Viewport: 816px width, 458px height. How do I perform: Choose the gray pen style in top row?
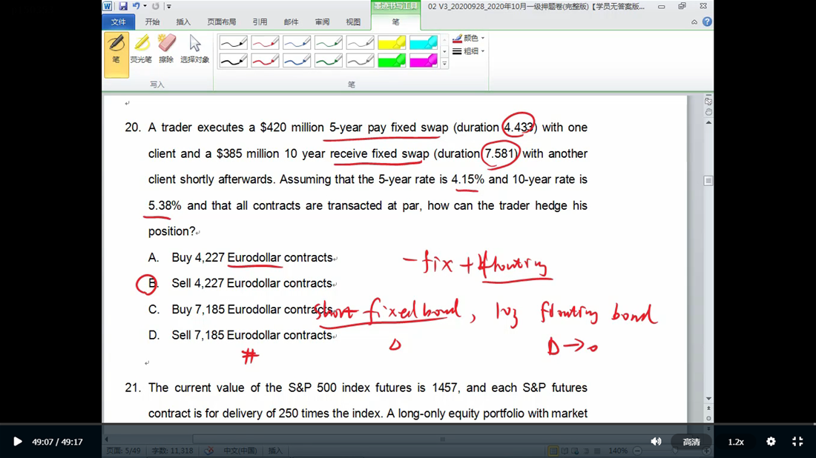pos(360,43)
